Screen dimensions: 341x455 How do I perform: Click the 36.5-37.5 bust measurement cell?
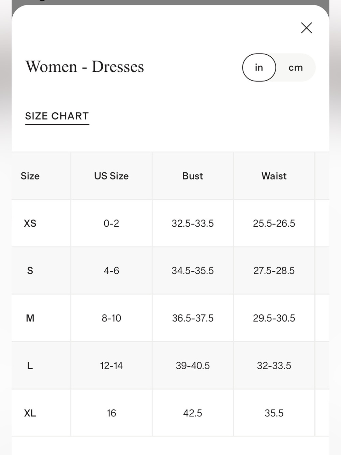[x=193, y=318]
